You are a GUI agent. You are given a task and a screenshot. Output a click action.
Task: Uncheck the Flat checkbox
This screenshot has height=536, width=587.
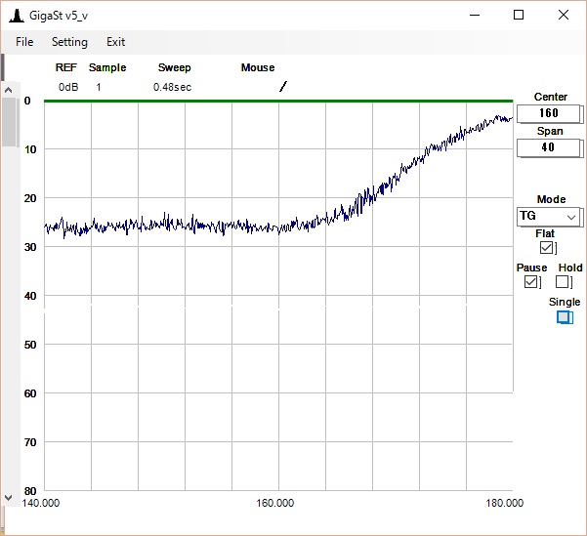547,247
